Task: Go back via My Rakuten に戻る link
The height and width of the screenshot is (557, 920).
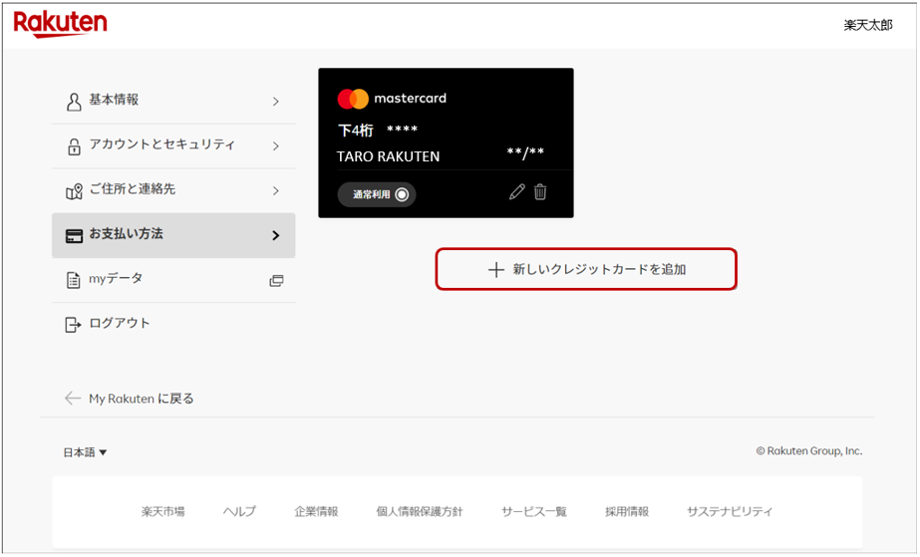Action: [130, 399]
